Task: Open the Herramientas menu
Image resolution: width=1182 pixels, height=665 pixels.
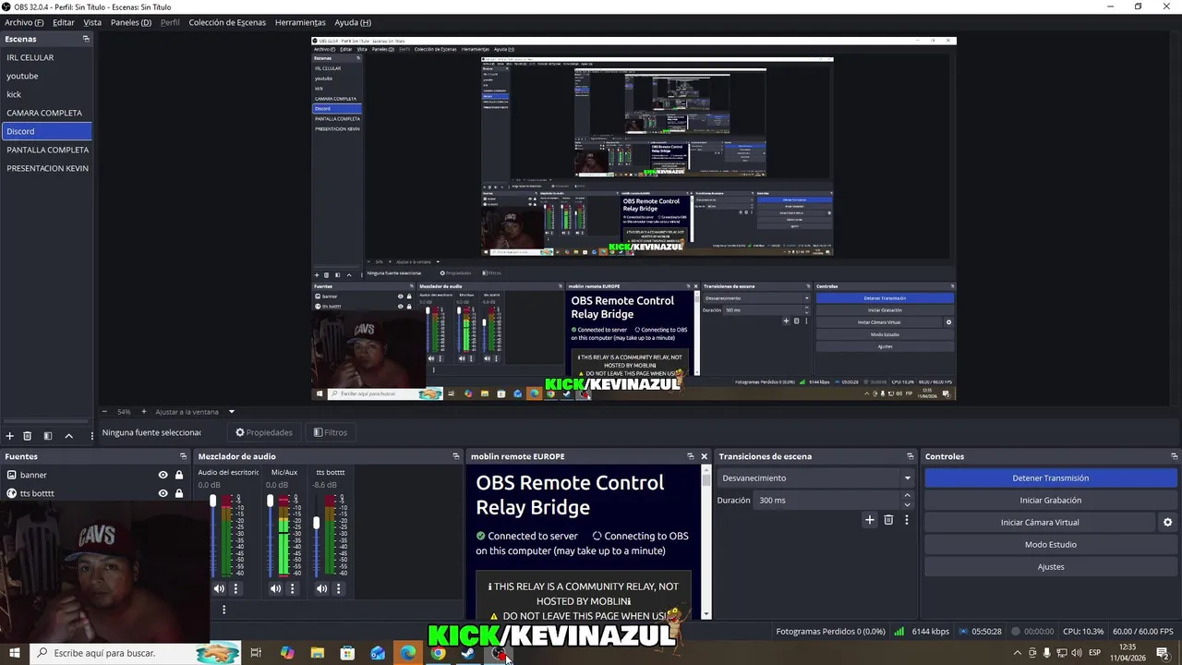Action: coord(300,22)
